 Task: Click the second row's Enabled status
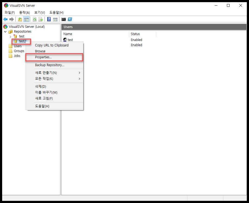point(137,45)
